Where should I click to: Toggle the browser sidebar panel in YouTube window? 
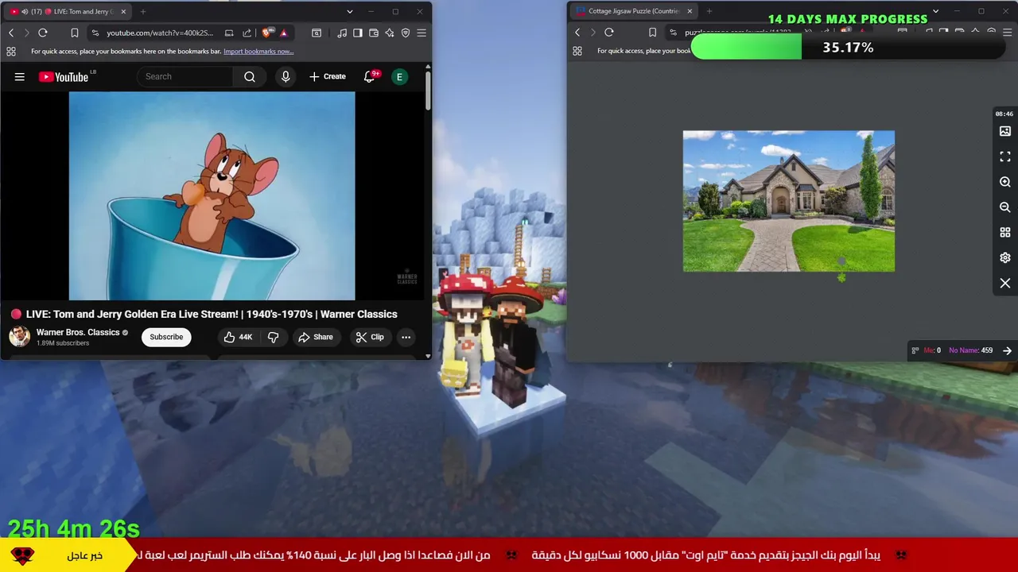358,33
